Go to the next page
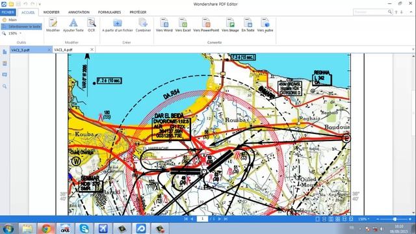Viewport: 416px width, 234px height. 220,219
